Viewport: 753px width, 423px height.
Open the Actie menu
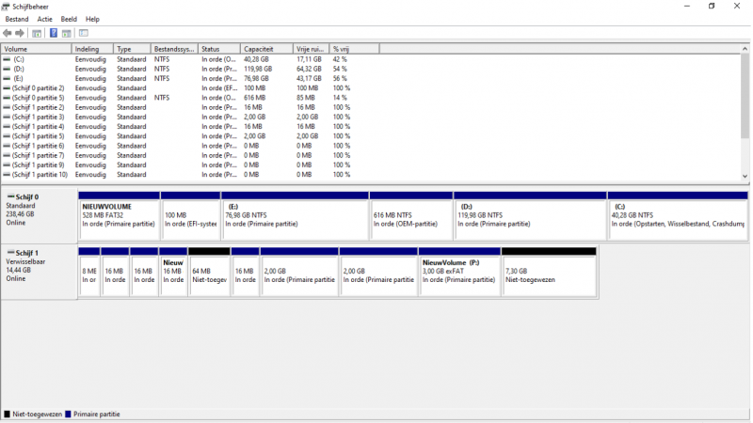point(45,19)
